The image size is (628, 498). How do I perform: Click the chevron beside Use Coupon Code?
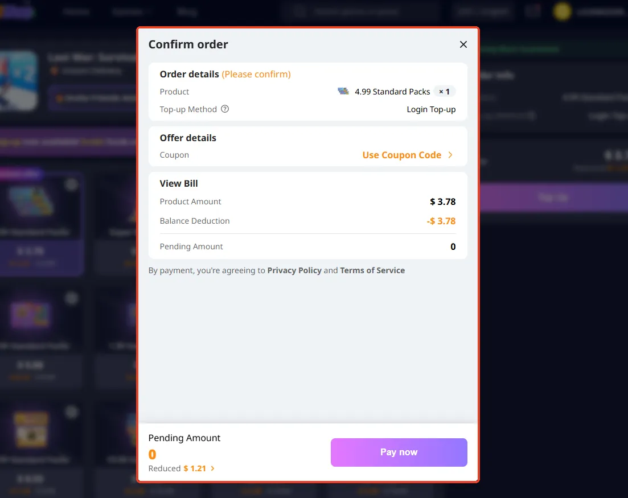click(x=450, y=155)
